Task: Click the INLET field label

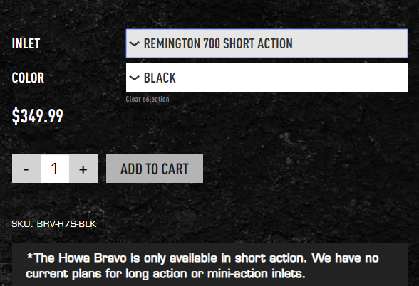Action: (26, 44)
